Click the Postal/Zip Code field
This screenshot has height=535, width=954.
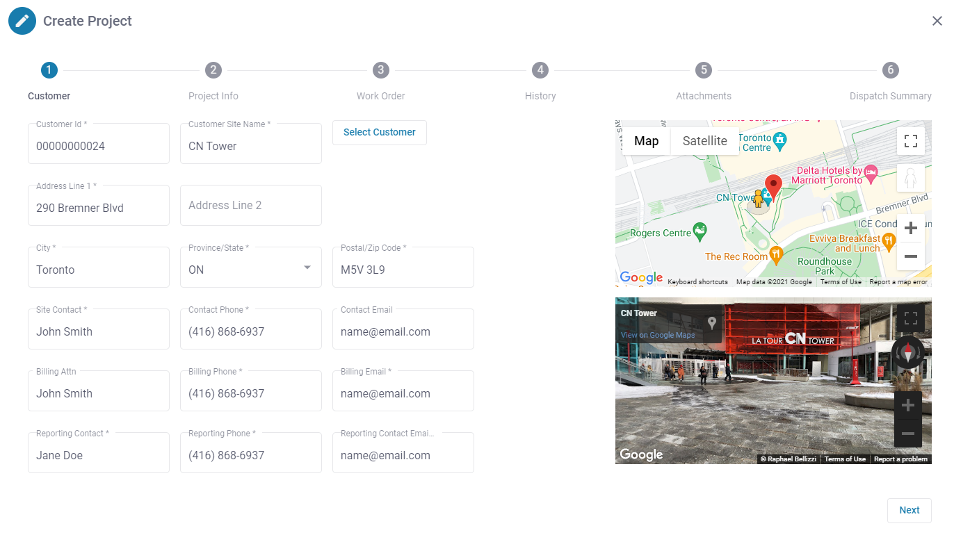pyautogui.click(x=403, y=267)
